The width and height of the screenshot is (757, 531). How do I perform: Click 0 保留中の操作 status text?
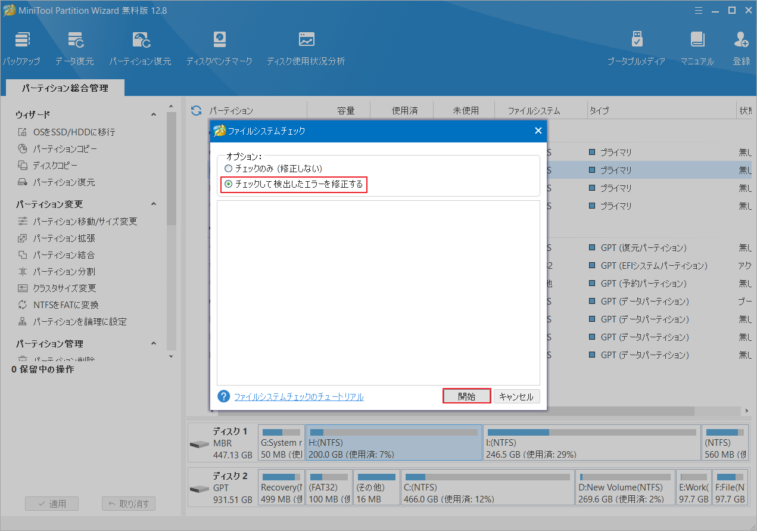coord(43,369)
